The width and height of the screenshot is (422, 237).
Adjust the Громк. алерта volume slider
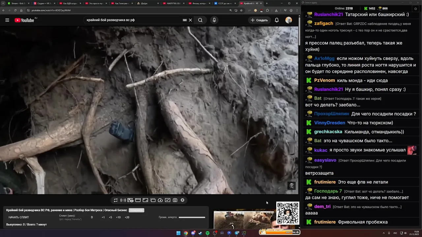click(x=192, y=217)
